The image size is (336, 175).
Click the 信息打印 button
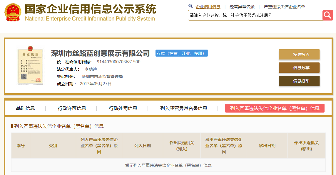tap(299, 81)
